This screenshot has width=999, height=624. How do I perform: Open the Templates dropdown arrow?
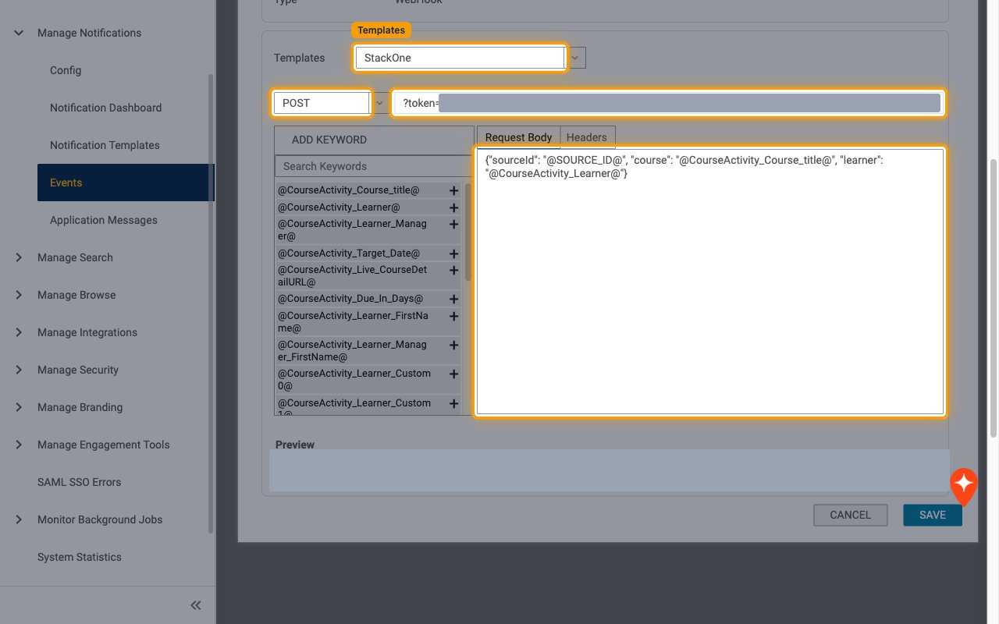(x=576, y=58)
